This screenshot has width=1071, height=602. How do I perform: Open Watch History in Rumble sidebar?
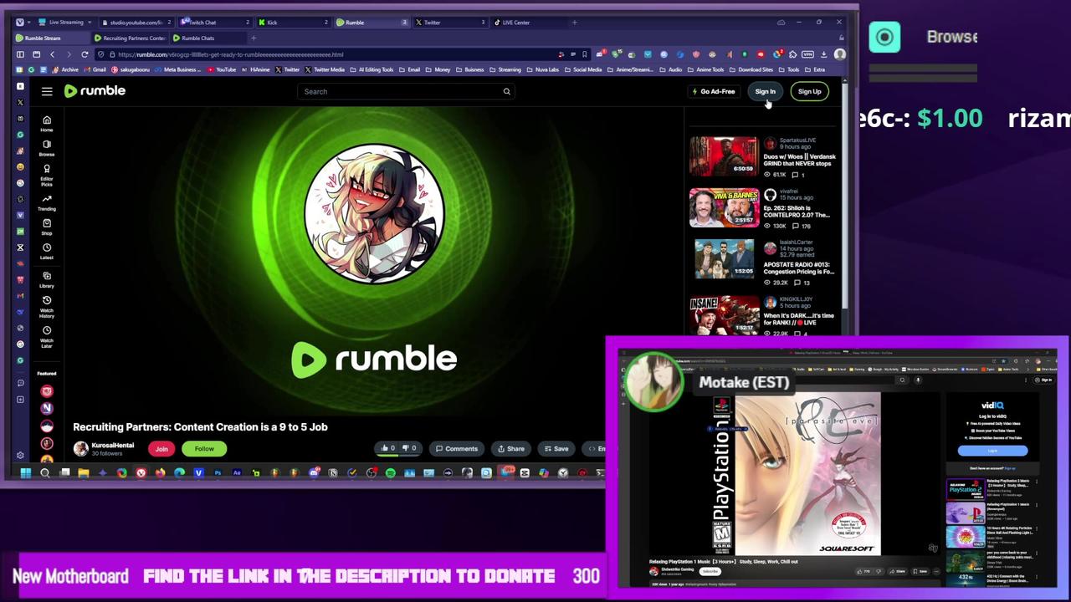tap(47, 307)
